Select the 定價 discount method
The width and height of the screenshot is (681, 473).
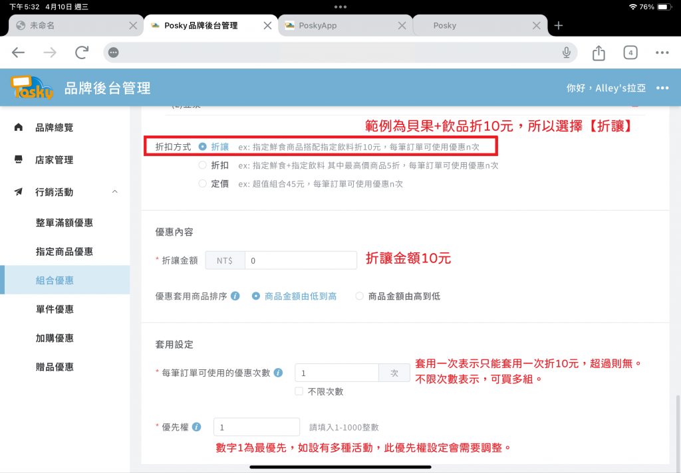point(202,183)
